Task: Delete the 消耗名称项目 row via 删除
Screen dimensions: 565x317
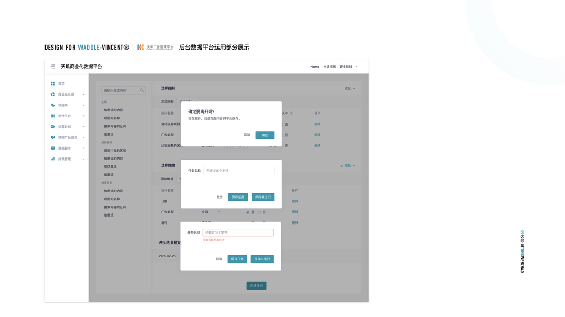Action: point(317,124)
